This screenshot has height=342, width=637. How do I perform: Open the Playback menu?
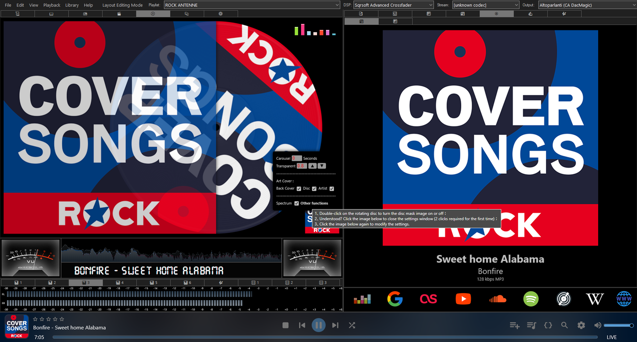[x=52, y=5]
